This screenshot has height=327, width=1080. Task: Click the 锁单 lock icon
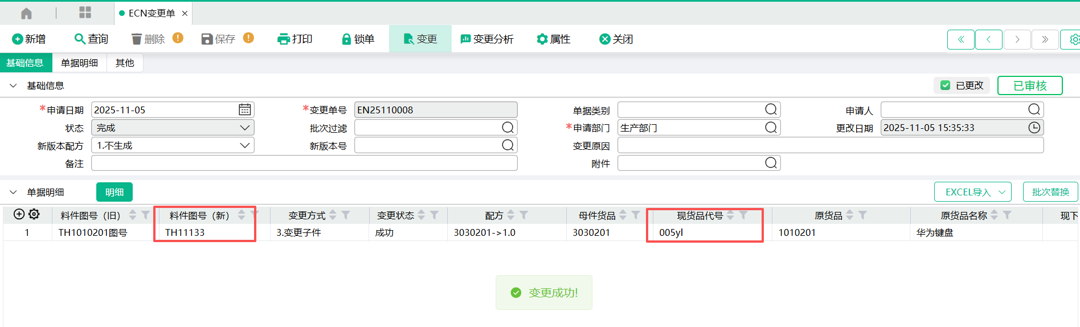coord(346,39)
